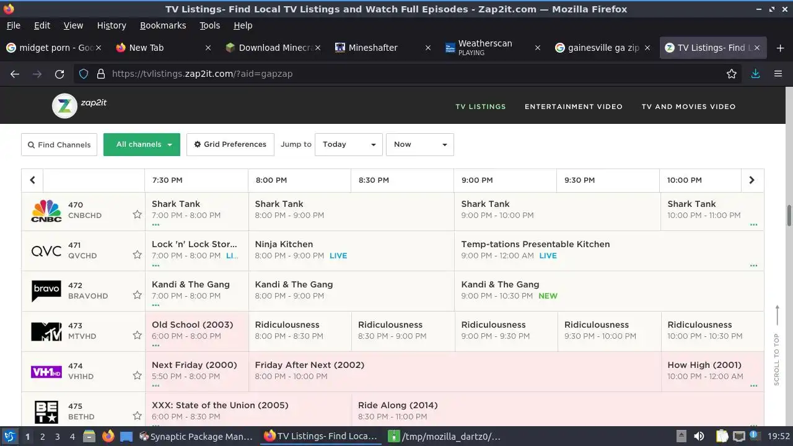This screenshot has width=793, height=446.
Task: Favorite QVCHD channel 471 star
Action: point(137,255)
